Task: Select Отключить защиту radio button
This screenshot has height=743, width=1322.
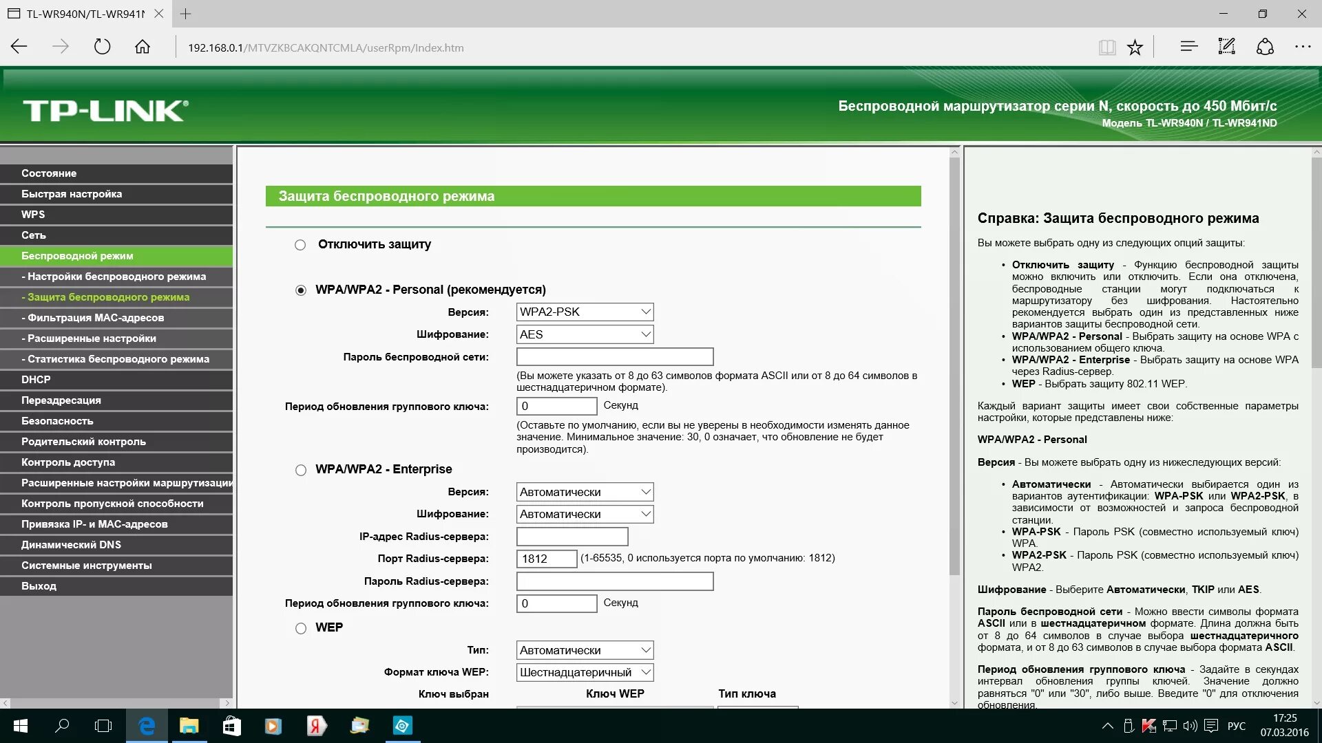Action: (x=300, y=245)
